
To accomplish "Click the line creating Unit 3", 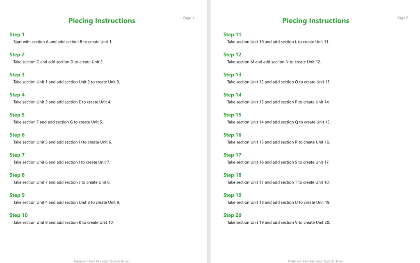I will [x=67, y=82].
